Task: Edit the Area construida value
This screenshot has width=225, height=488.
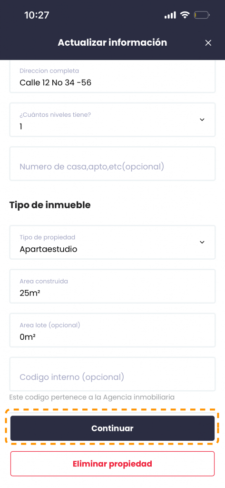Action: pyautogui.click(x=112, y=286)
